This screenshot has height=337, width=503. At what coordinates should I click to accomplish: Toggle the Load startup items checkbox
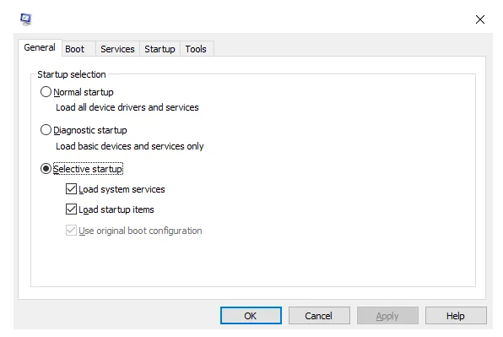click(x=71, y=209)
